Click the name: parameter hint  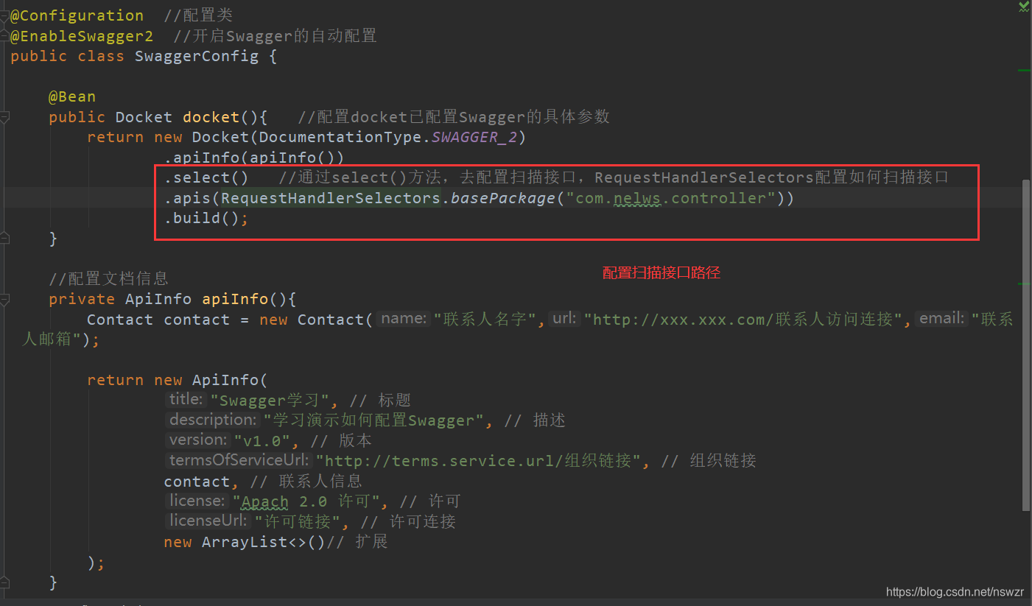tap(404, 318)
